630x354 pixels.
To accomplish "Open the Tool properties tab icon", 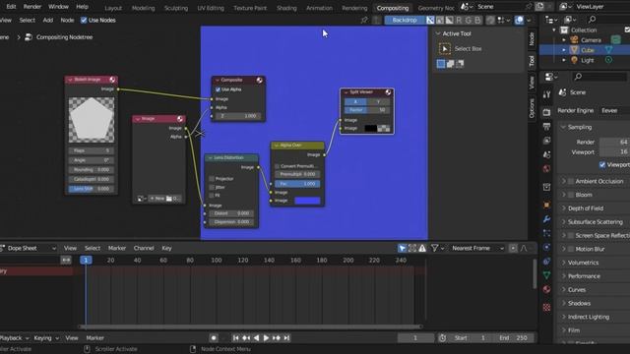I will pyautogui.click(x=546, y=94).
